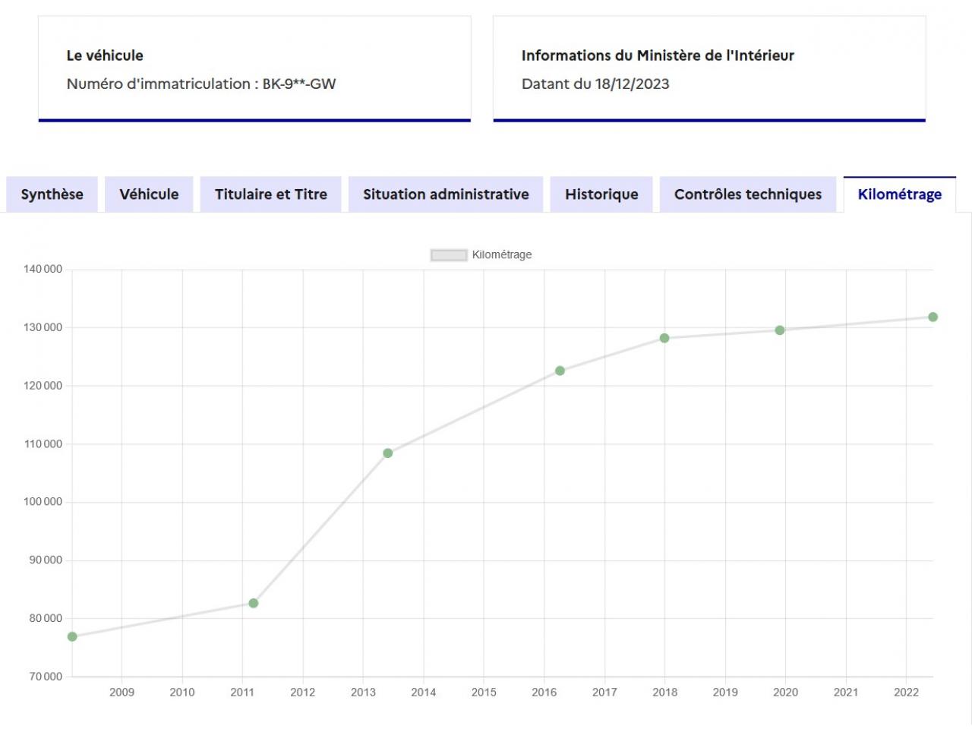Toggle the Kilométrage legend swatch
Screen dimensions: 972x729
click(448, 255)
